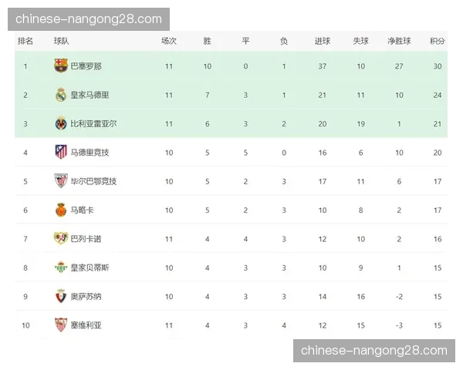Image resolution: width=463 pixels, height=370 pixels.
Task: Click the 净胜球 column header
Action: click(x=399, y=41)
